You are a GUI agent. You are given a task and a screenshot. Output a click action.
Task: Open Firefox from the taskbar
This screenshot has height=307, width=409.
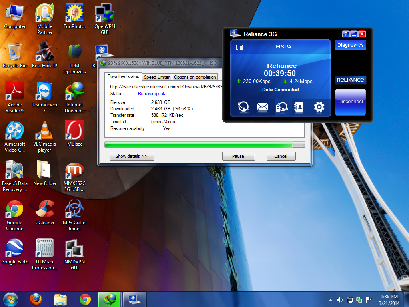(x=36, y=300)
